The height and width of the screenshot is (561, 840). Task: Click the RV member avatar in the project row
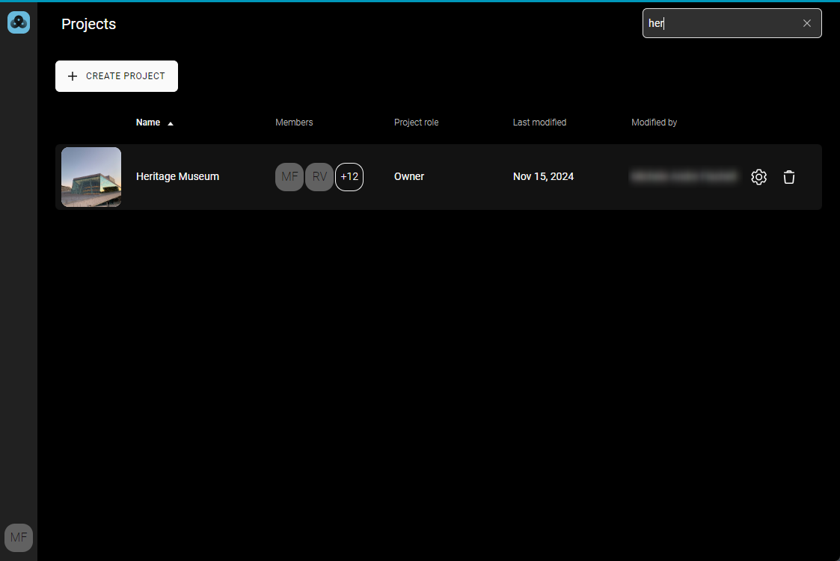pyautogui.click(x=319, y=177)
